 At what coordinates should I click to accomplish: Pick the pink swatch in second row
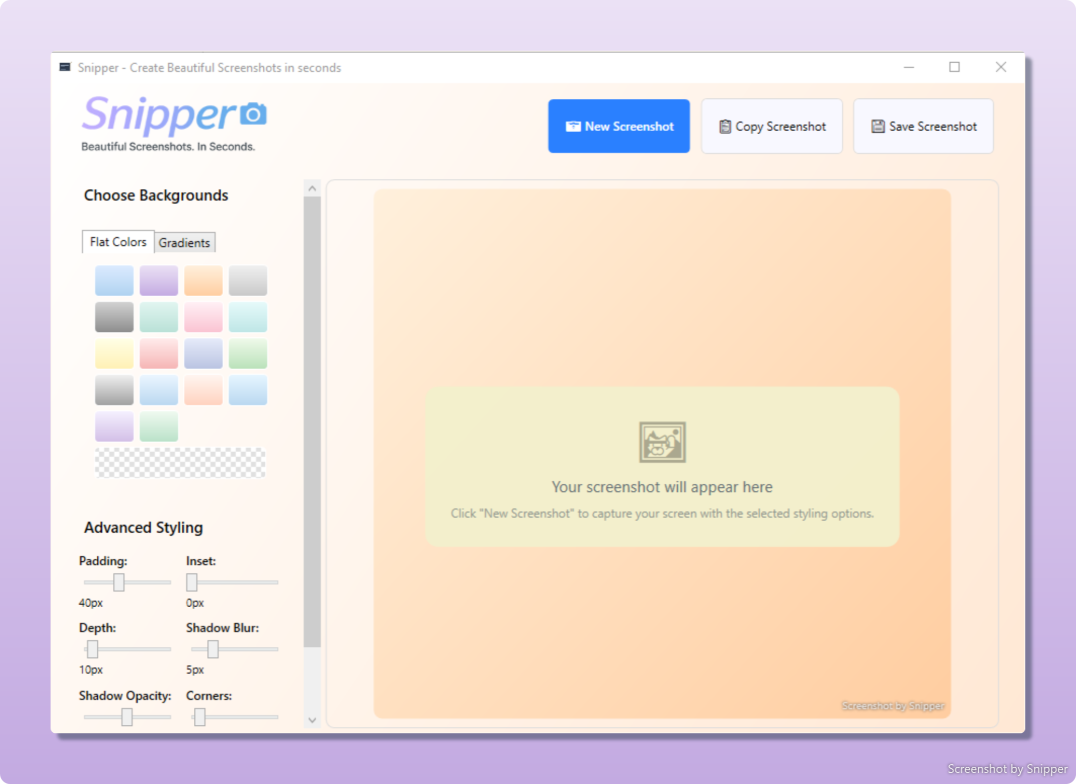click(203, 317)
